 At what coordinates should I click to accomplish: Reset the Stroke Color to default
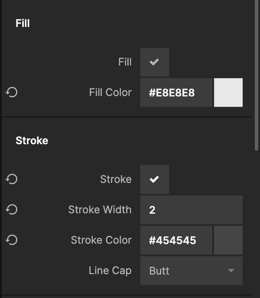point(12,240)
